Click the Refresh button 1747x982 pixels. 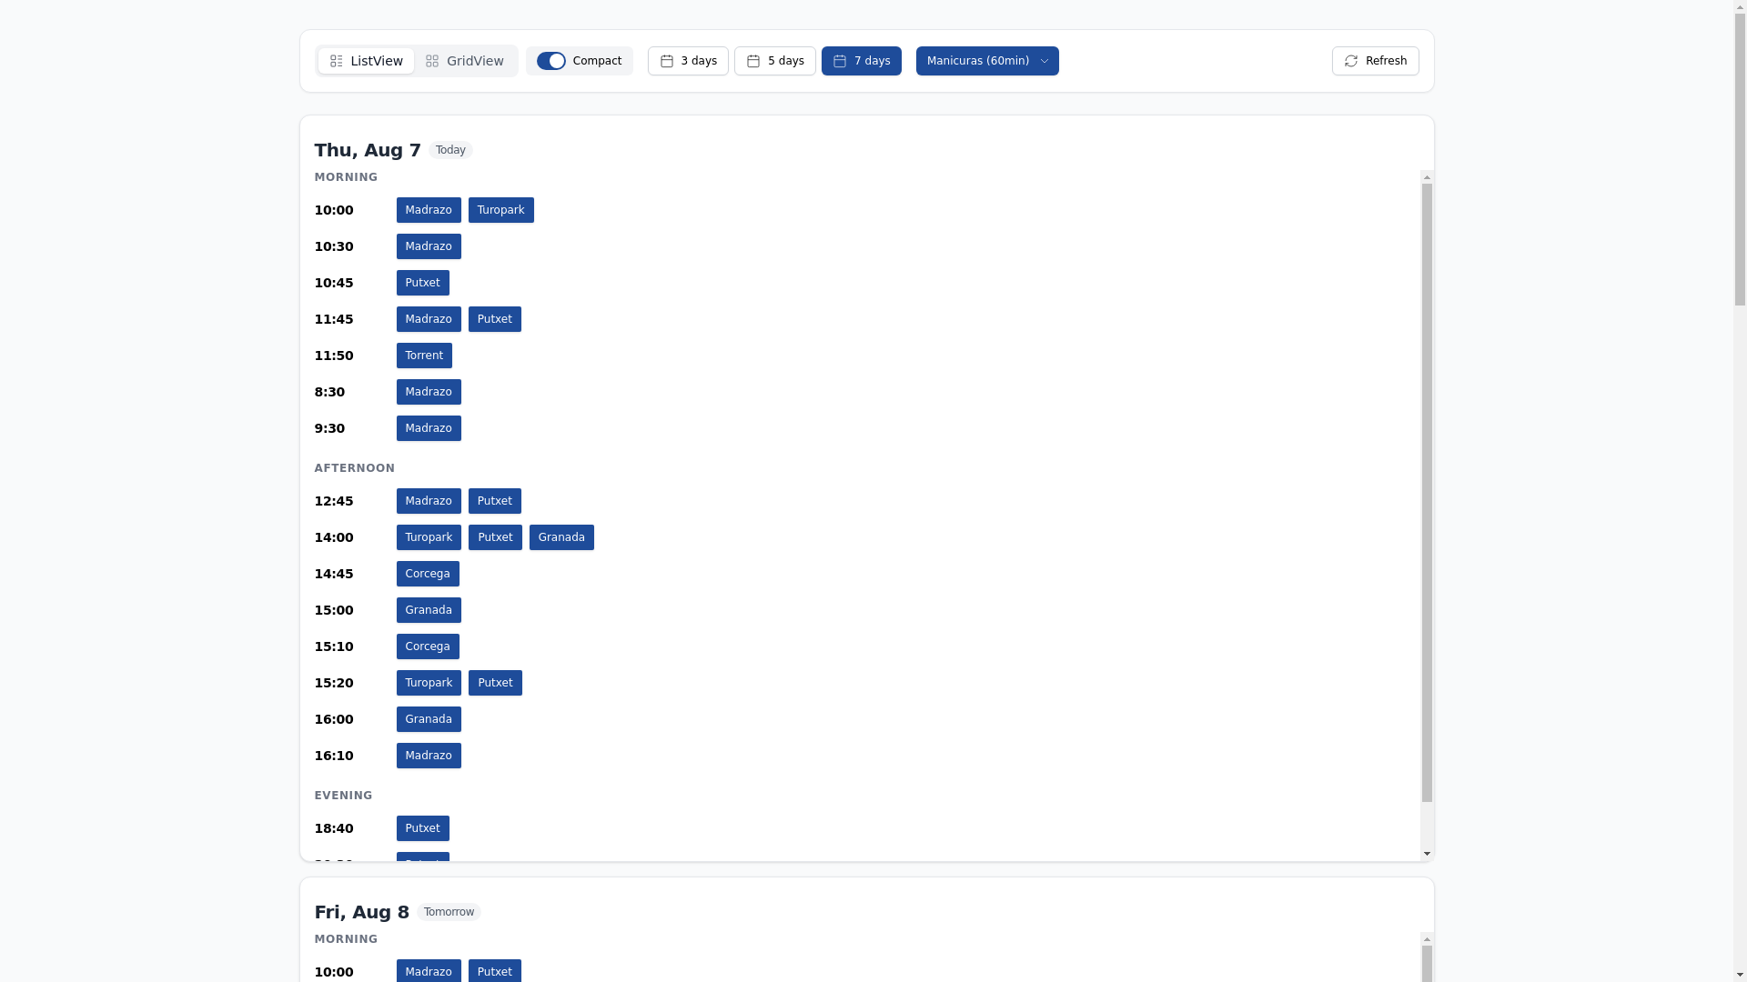[x=1376, y=61]
